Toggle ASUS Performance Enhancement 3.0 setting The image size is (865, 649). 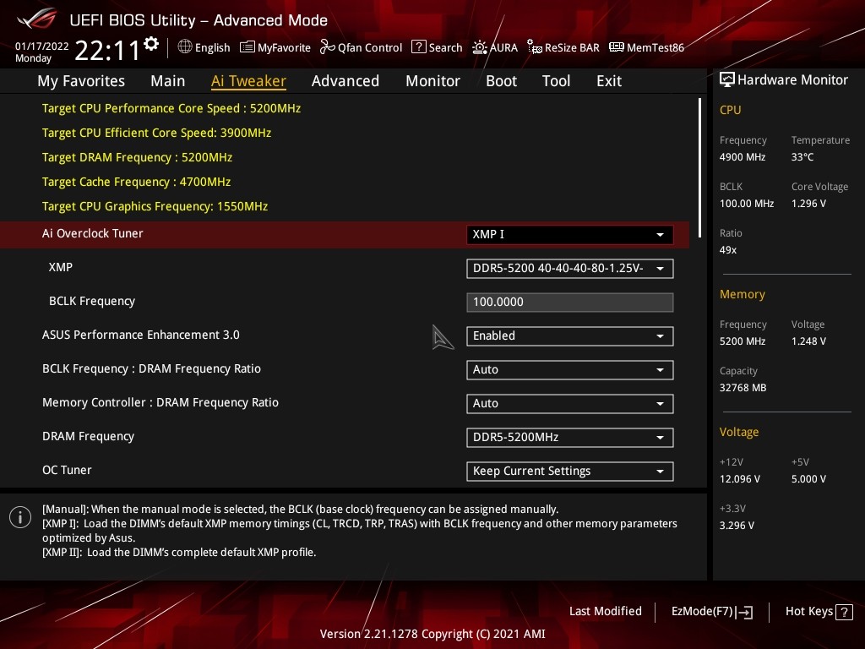(569, 336)
